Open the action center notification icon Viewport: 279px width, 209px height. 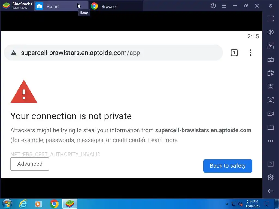click(266, 204)
